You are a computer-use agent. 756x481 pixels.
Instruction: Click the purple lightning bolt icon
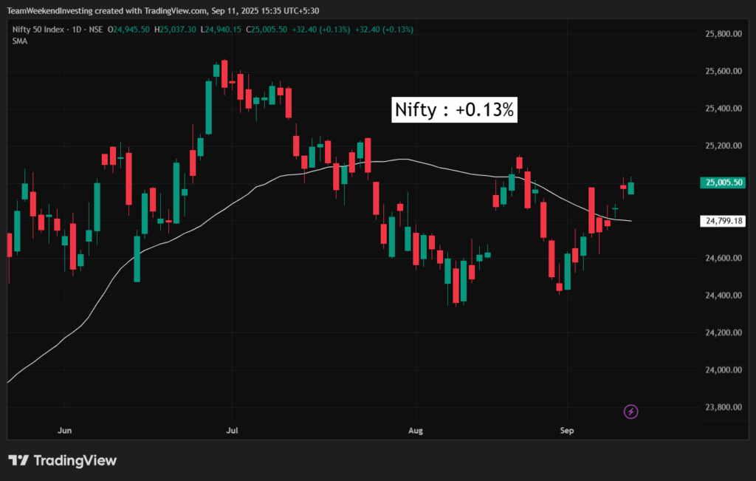tap(630, 412)
